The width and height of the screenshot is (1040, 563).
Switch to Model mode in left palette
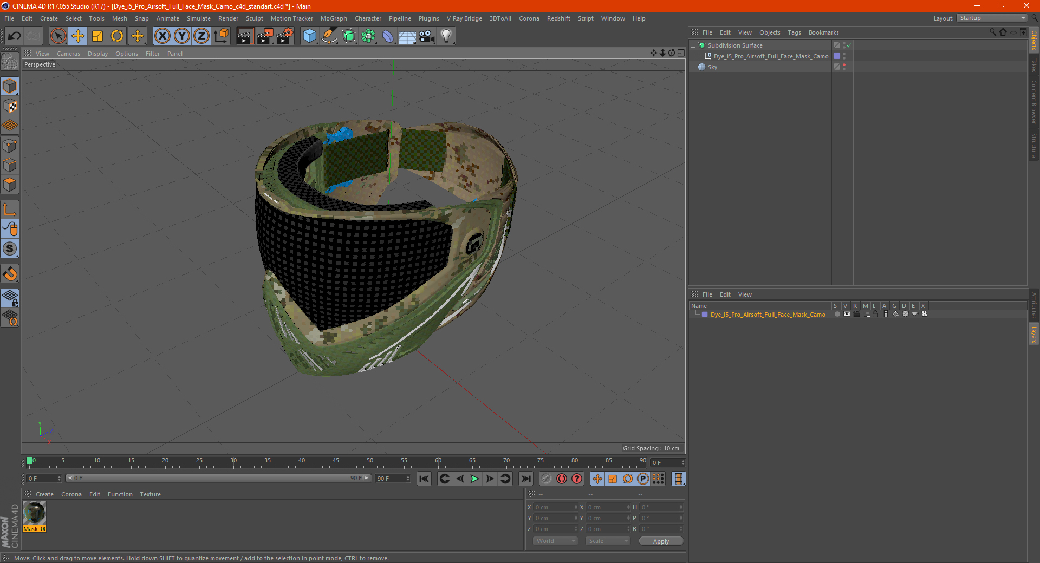[x=10, y=86]
